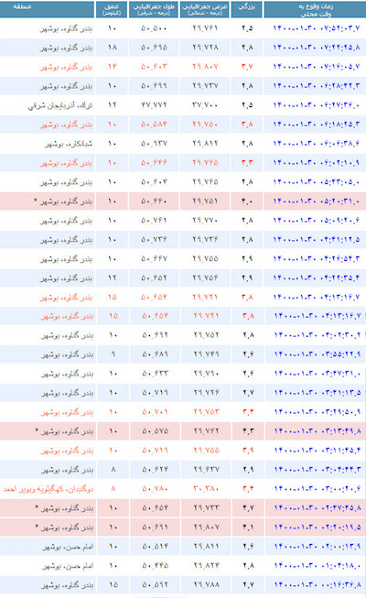Open the event link timed ۰۳:۱۱:۴۵.۴

pos(318,450)
